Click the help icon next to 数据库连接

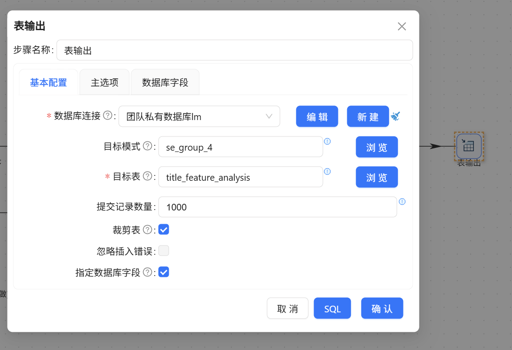(108, 115)
